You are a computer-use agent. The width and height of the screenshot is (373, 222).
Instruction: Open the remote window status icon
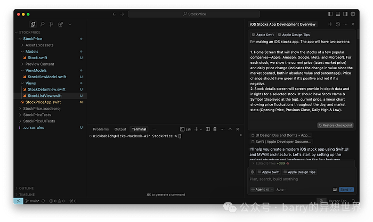[19, 201]
